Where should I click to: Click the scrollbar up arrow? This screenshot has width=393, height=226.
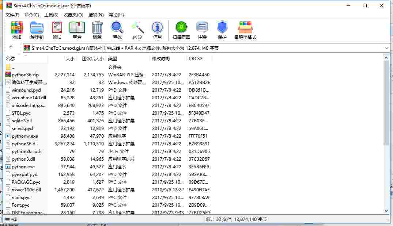click(386, 58)
